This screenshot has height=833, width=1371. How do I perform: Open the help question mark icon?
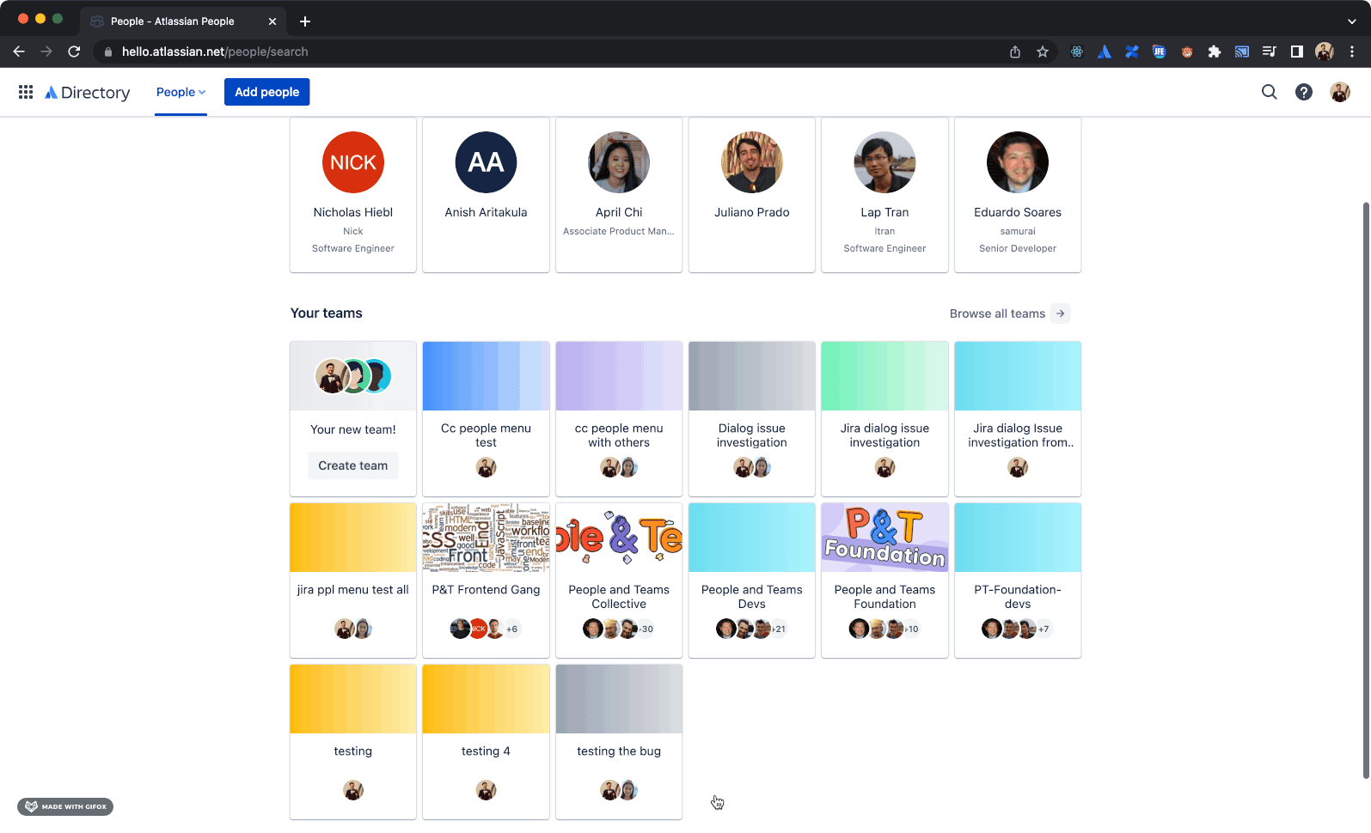pos(1304,92)
